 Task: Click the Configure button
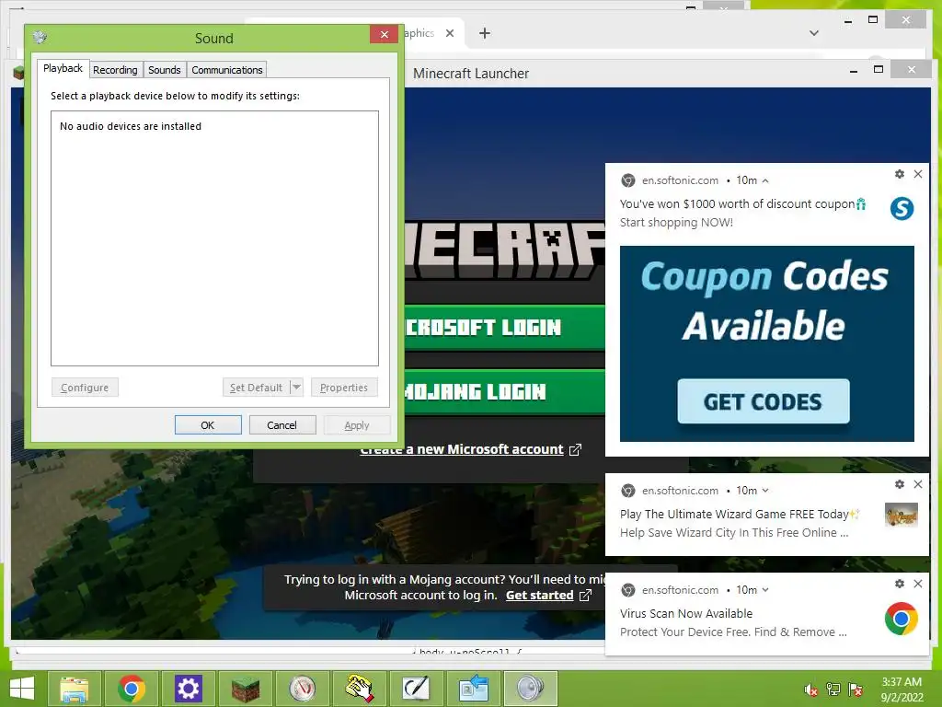[85, 388]
